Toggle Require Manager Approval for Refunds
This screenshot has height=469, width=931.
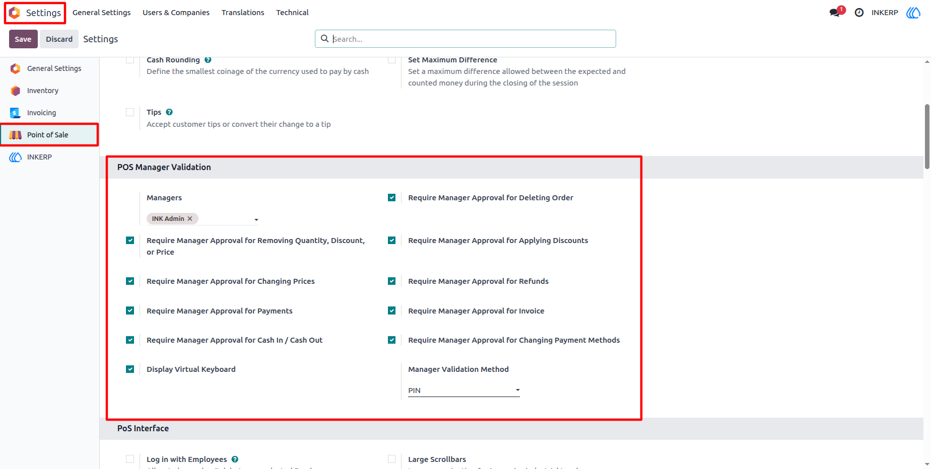click(x=391, y=281)
